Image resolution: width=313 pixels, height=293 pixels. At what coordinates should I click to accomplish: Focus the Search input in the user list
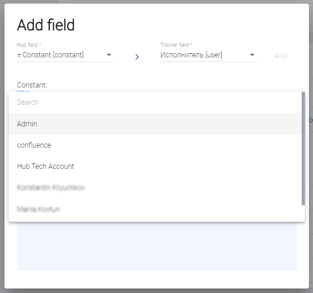click(154, 102)
